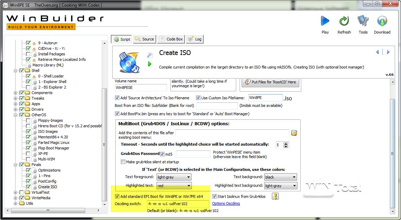The height and width of the screenshot is (220, 401).
Task: Toggle Add BootFix.bin checkbox
Action: point(117,114)
